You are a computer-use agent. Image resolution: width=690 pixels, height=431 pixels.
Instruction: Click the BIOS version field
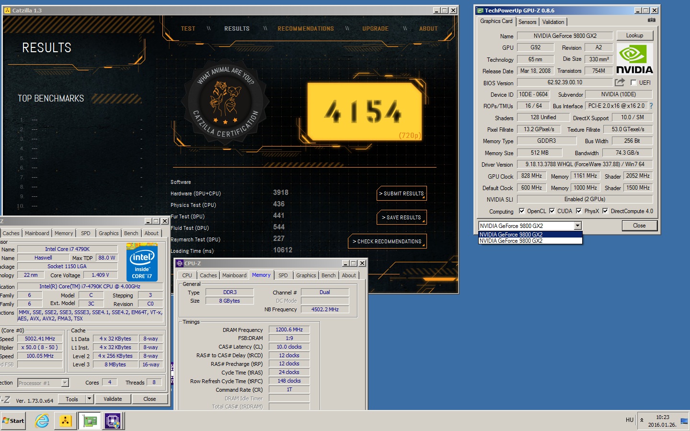tap(565, 82)
